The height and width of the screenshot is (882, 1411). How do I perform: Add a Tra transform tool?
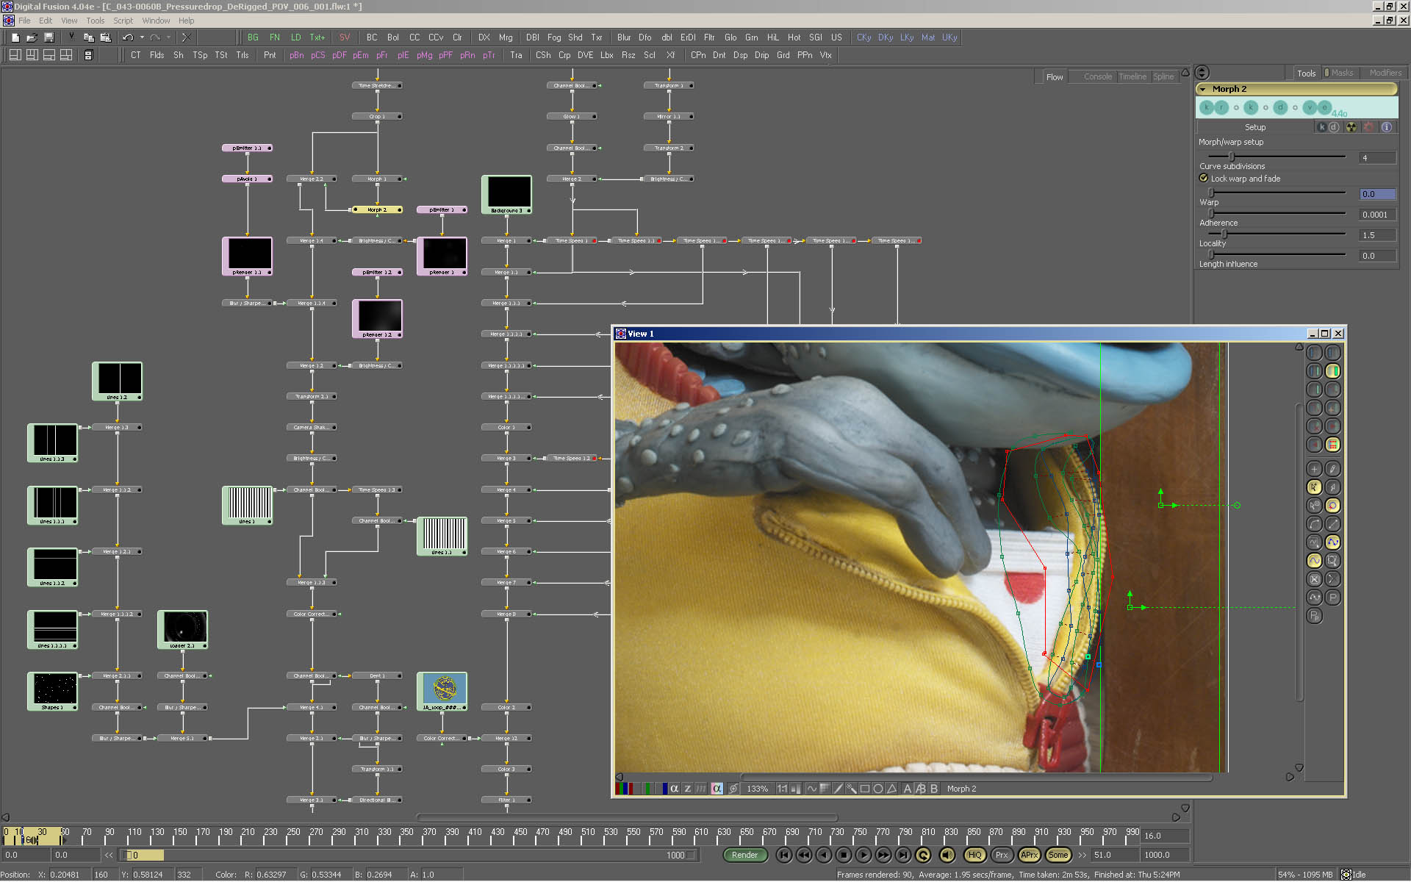516,55
